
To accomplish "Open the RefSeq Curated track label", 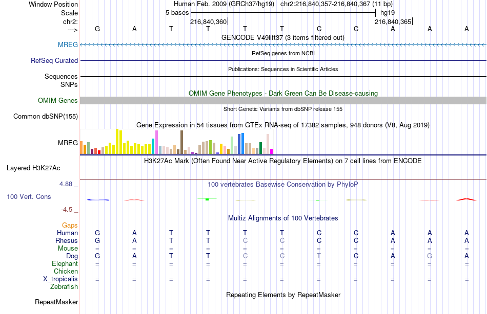I will (x=54, y=60).
